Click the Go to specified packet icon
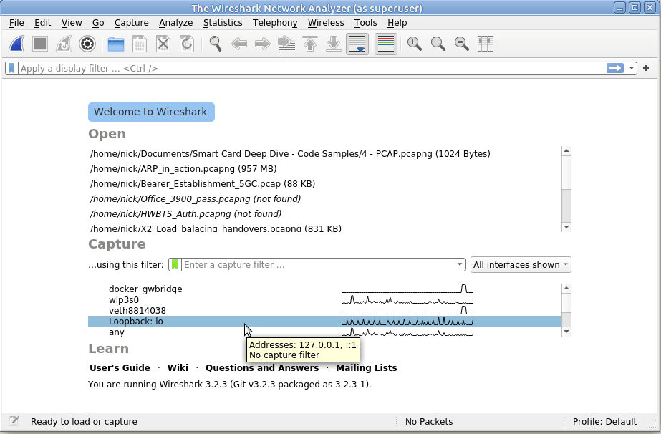661x434 pixels. coord(286,44)
